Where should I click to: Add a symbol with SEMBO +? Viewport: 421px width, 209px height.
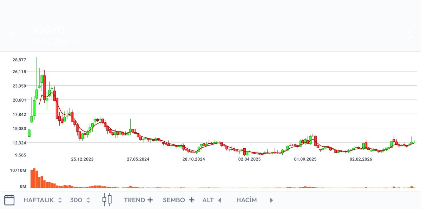[x=178, y=200]
